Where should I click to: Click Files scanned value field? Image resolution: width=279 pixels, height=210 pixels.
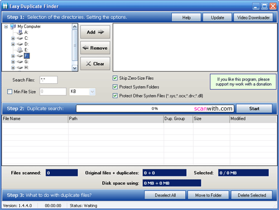62,173
